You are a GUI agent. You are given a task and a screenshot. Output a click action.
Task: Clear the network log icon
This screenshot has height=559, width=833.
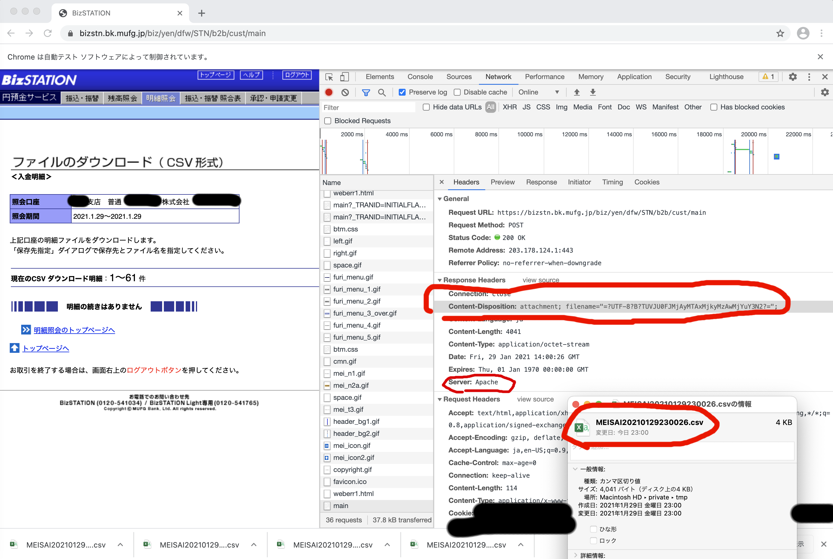click(345, 92)
